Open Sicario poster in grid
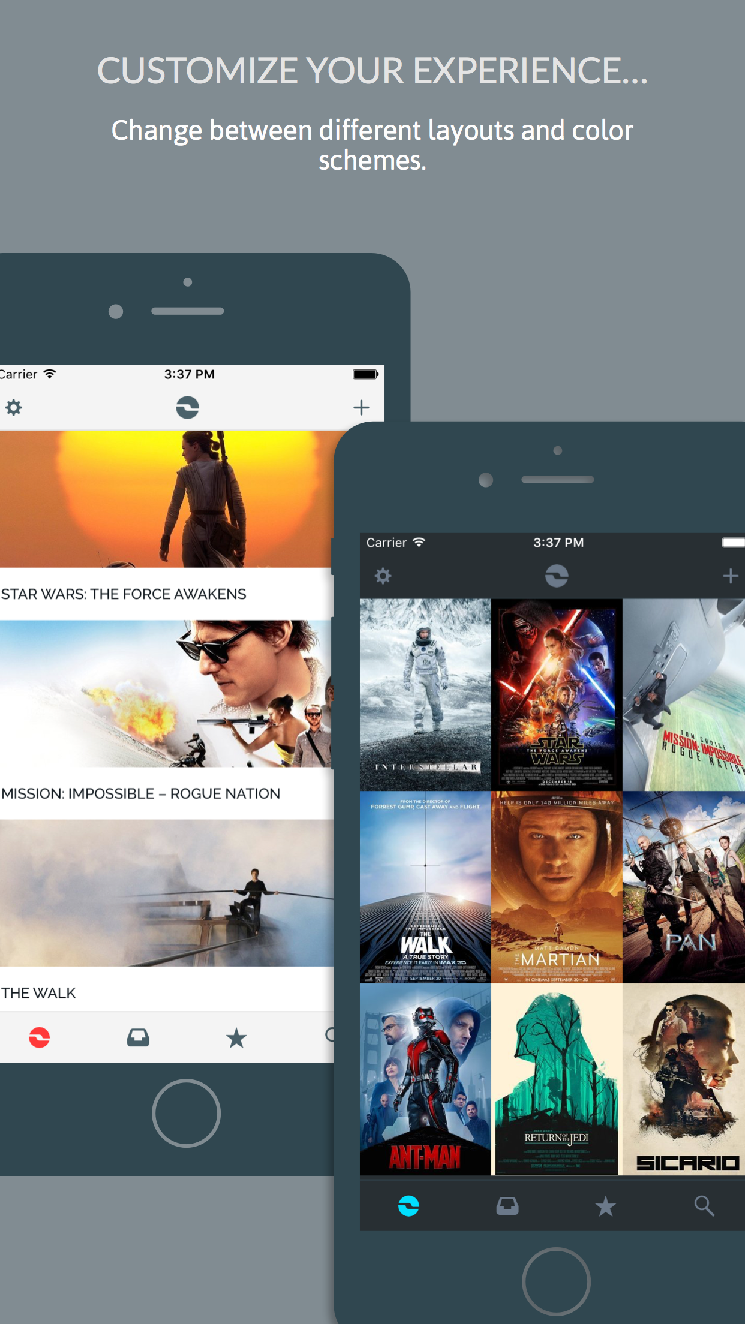The width and height of the screenshot is (745, 1324). click(x=684, y=1079)
